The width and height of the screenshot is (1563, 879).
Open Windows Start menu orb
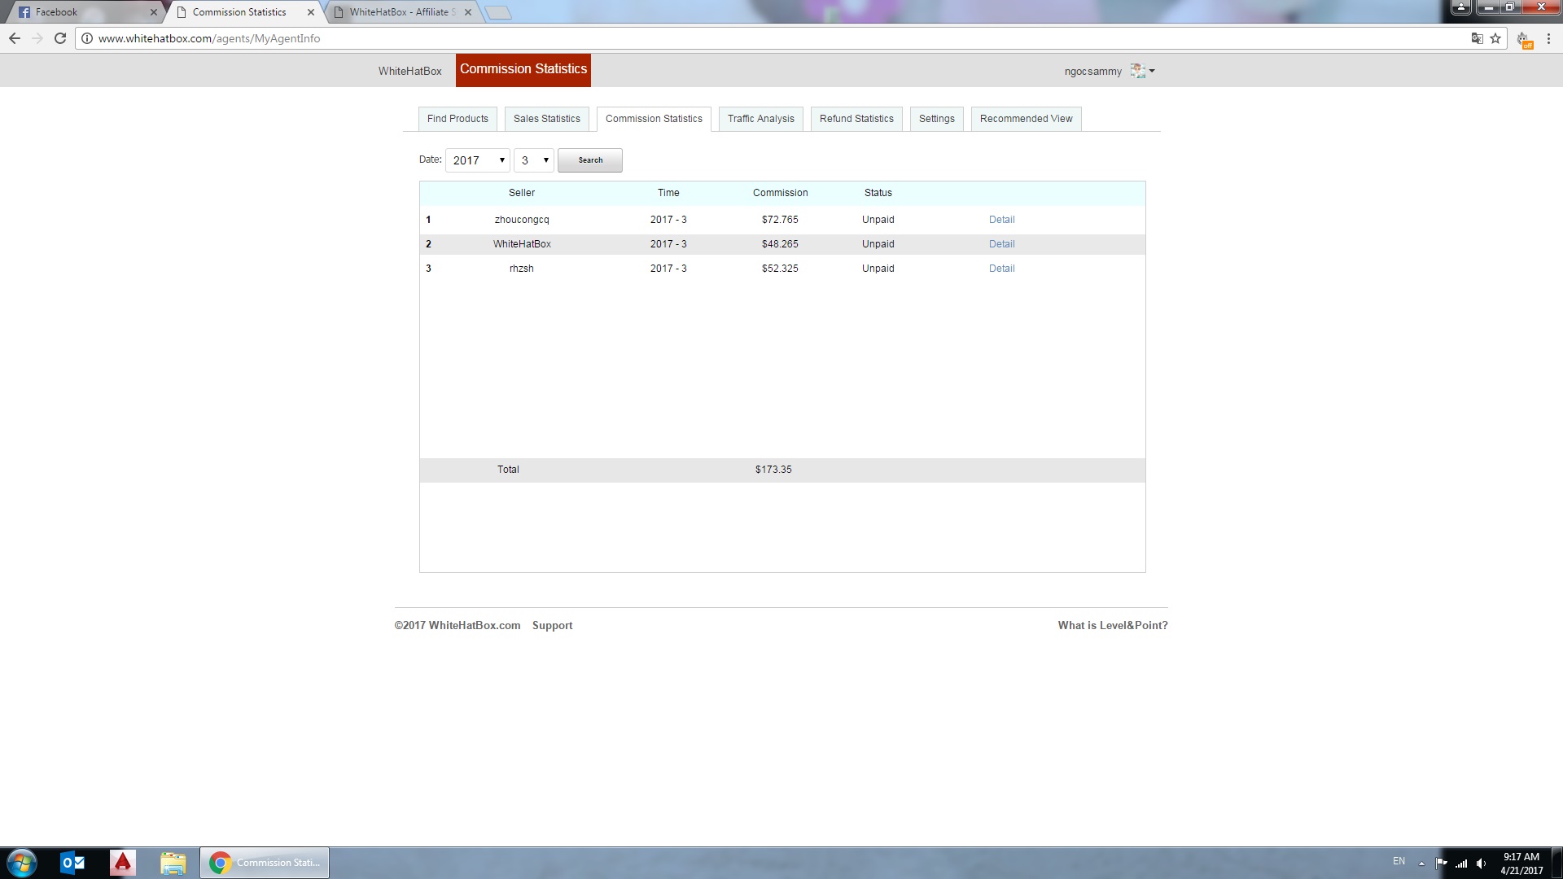click(22, 863)
